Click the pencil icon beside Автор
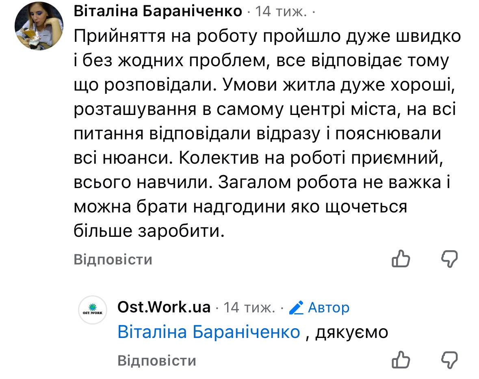The height and width of the screenshot is (379, 479). (297, 308)
